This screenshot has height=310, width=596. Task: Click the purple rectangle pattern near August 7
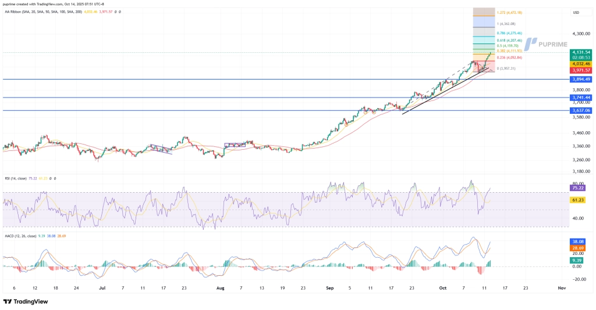(235, 145)
